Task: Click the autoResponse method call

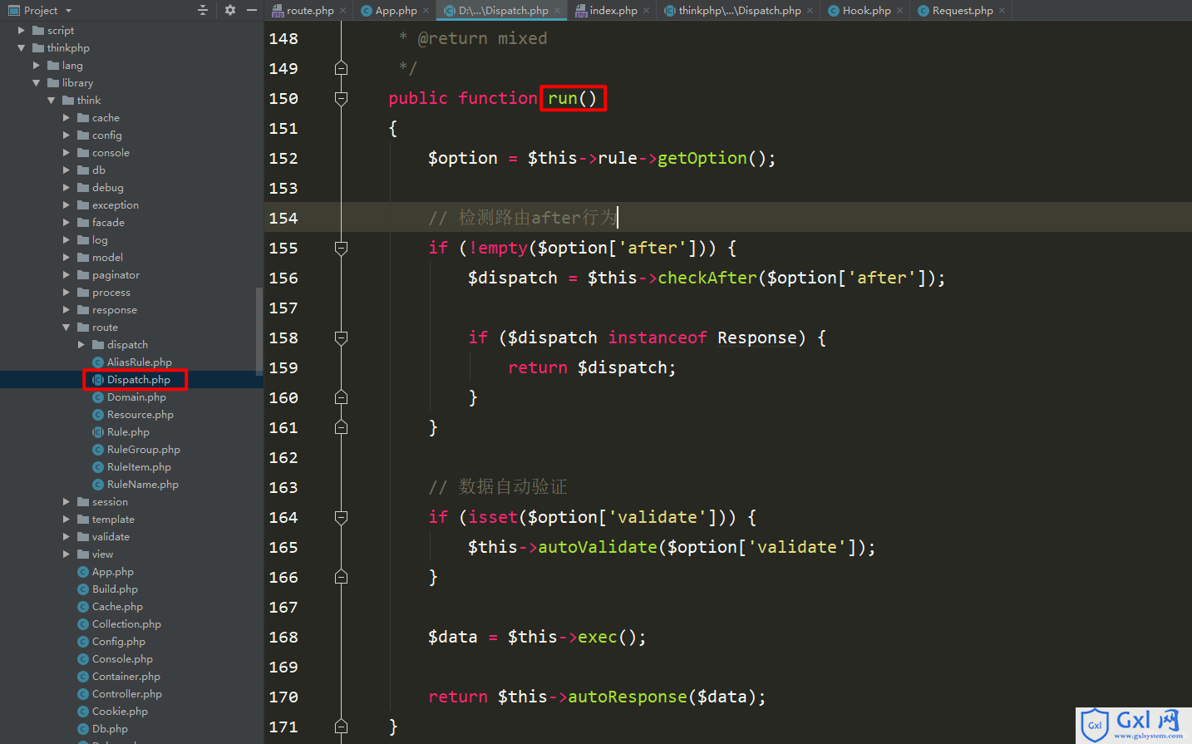Action: tap(628, 697)
